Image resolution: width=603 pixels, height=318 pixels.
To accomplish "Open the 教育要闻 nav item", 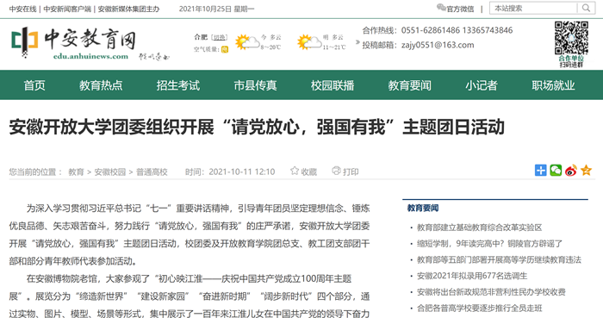I will (409, 85).
